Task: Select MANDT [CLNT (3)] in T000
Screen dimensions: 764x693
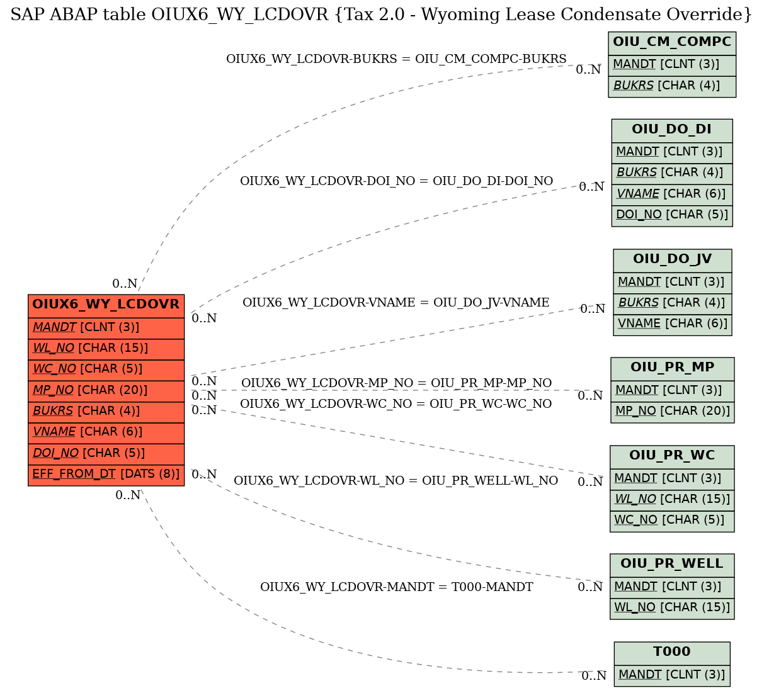Action: [672, 675]
